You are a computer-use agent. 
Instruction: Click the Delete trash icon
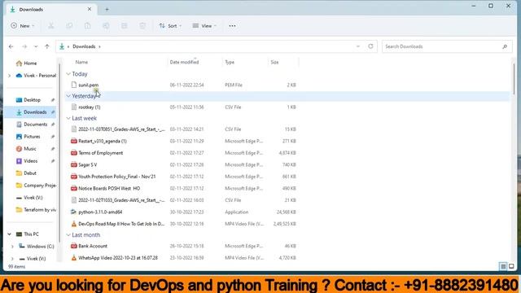click(142, 25)
